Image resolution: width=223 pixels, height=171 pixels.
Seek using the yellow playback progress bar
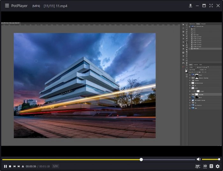point(98,160)
